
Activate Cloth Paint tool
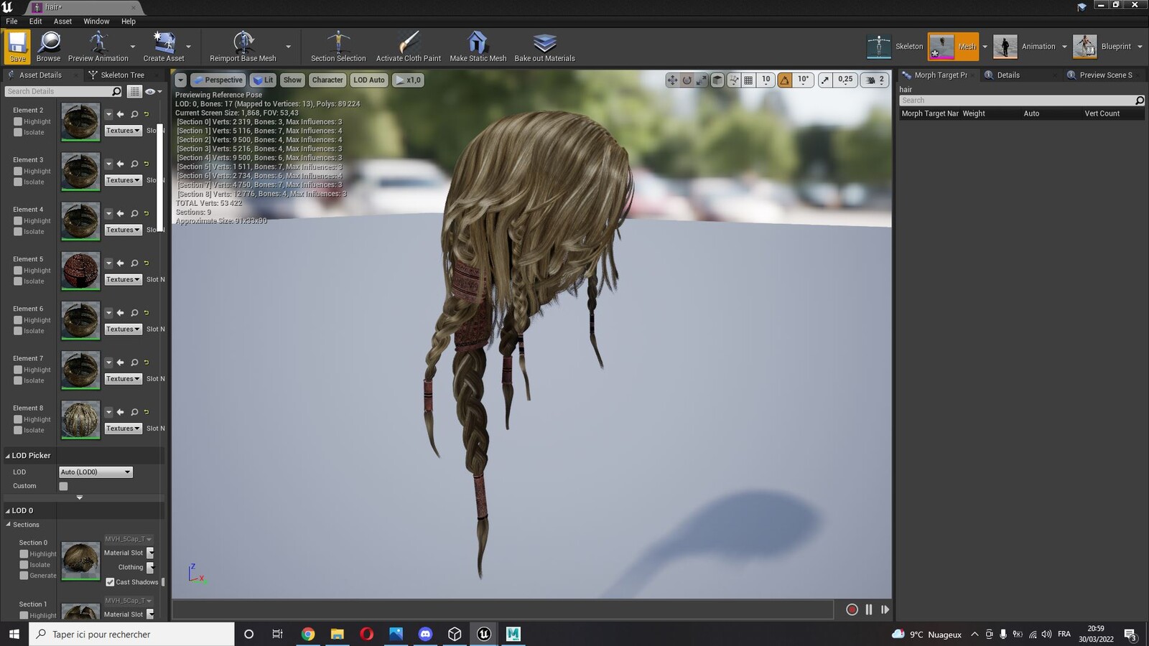point(409,43)
